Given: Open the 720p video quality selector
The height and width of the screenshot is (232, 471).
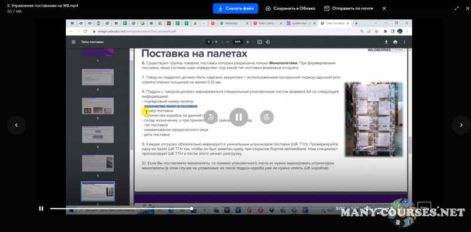Looking at the screenshot, I should pyautogui.click(x=424, y=208).
